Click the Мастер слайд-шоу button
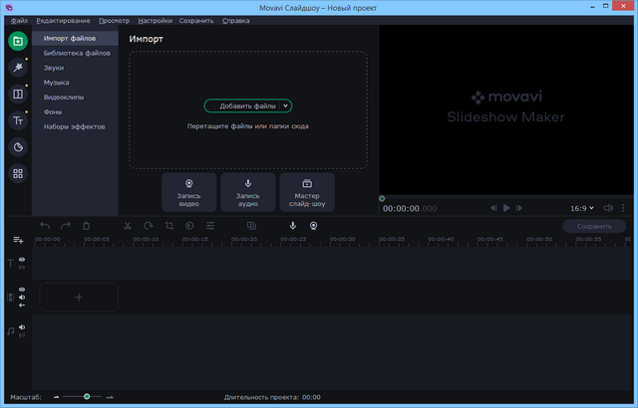Image resolution: width=638 pixels, height=408 pixels. 307,192
